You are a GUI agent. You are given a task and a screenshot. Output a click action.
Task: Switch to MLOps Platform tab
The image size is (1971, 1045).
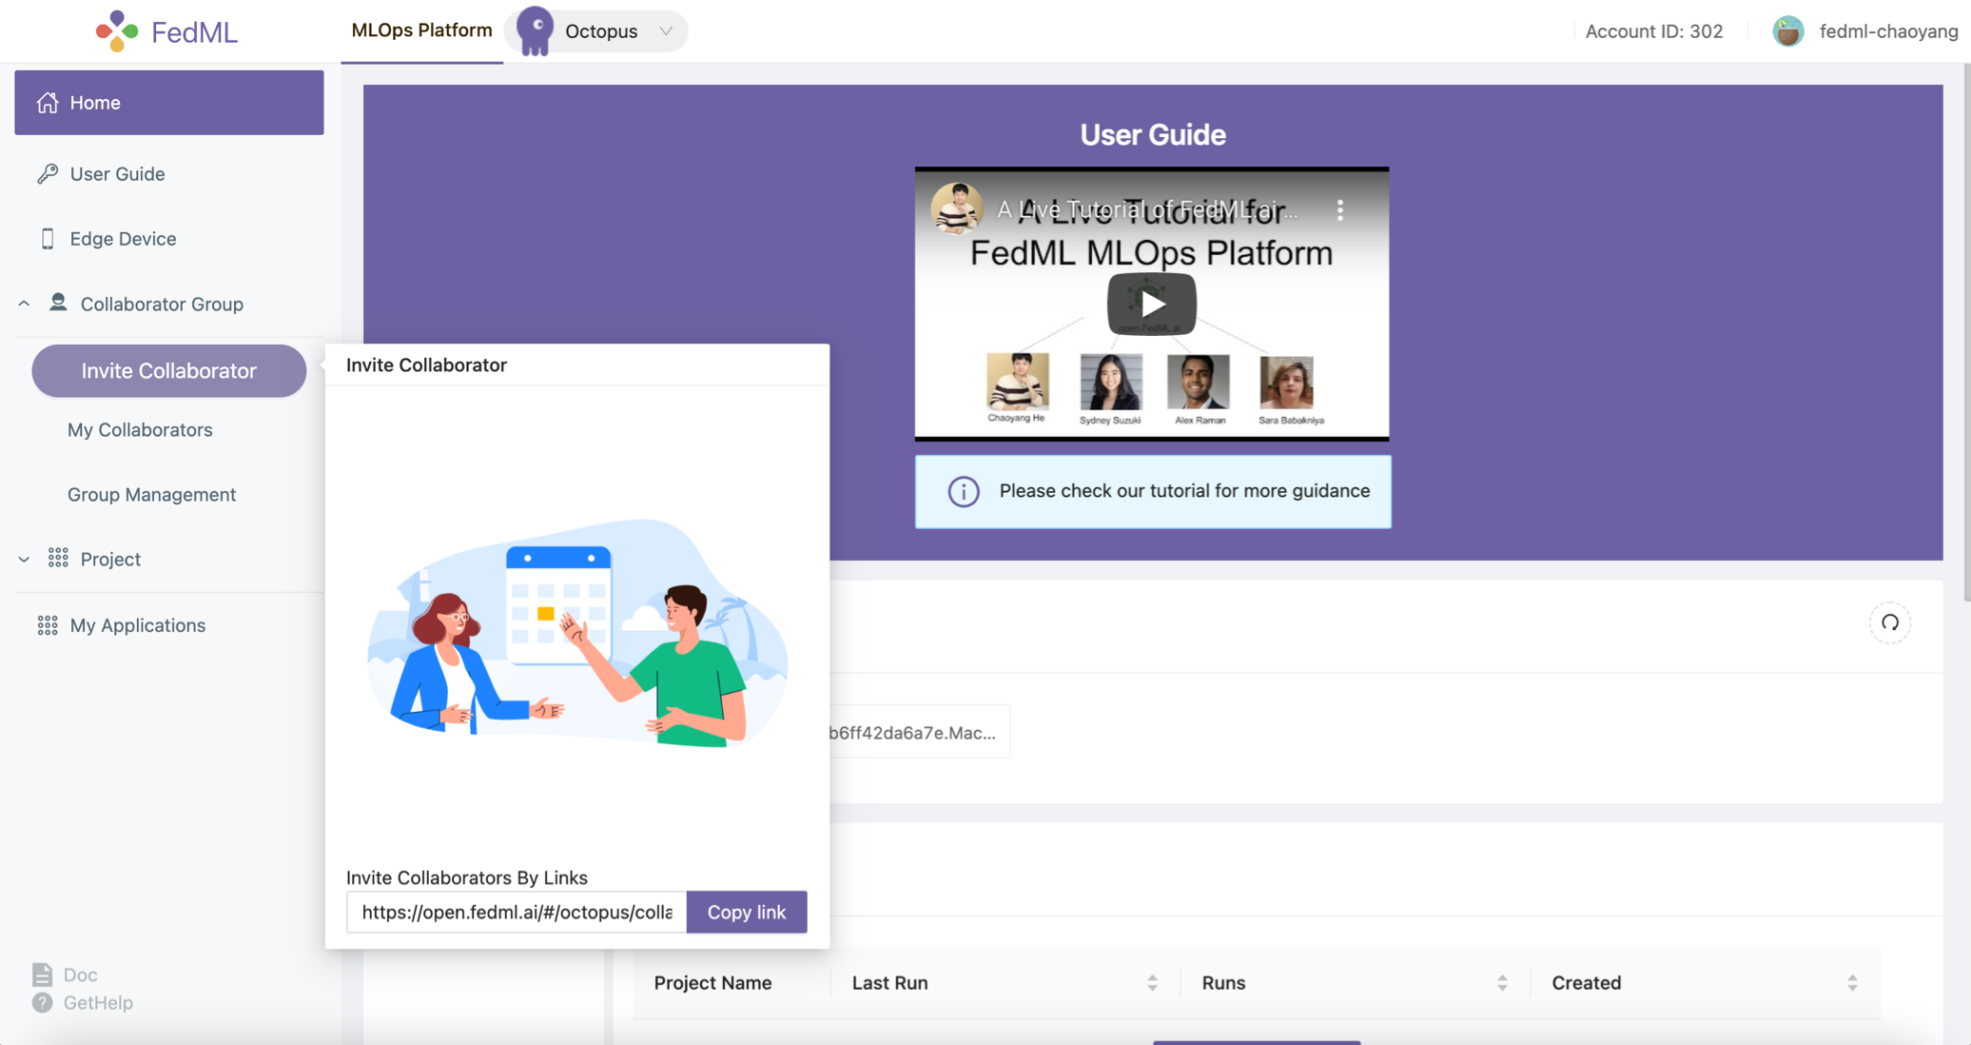(x=421, y=30)
